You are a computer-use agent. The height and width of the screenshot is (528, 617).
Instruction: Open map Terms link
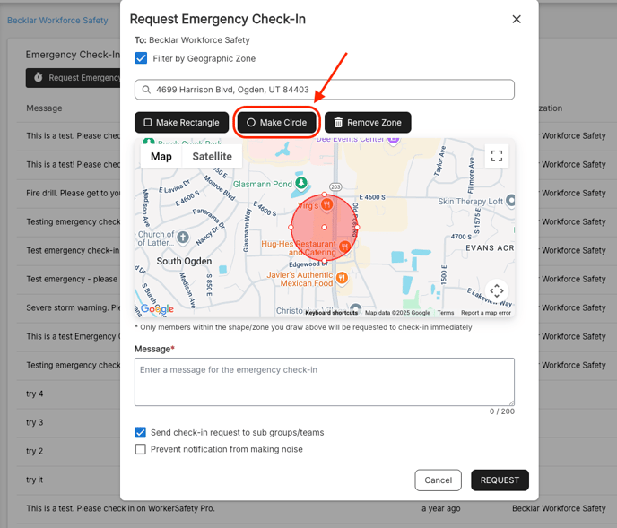pos(446,313)
